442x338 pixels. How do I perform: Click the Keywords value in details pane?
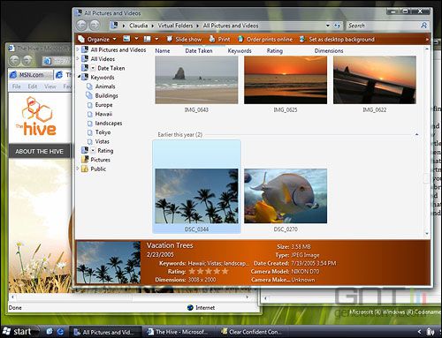coord(218,263)
